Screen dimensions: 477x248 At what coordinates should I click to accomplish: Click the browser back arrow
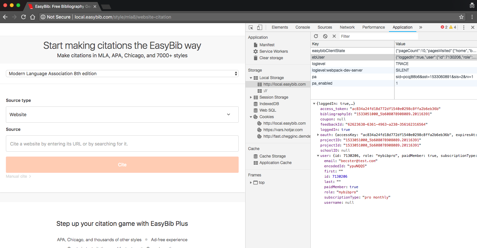tap(5, 17)
